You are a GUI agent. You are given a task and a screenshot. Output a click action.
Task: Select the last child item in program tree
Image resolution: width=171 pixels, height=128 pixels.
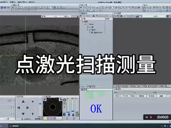(98, 32)
